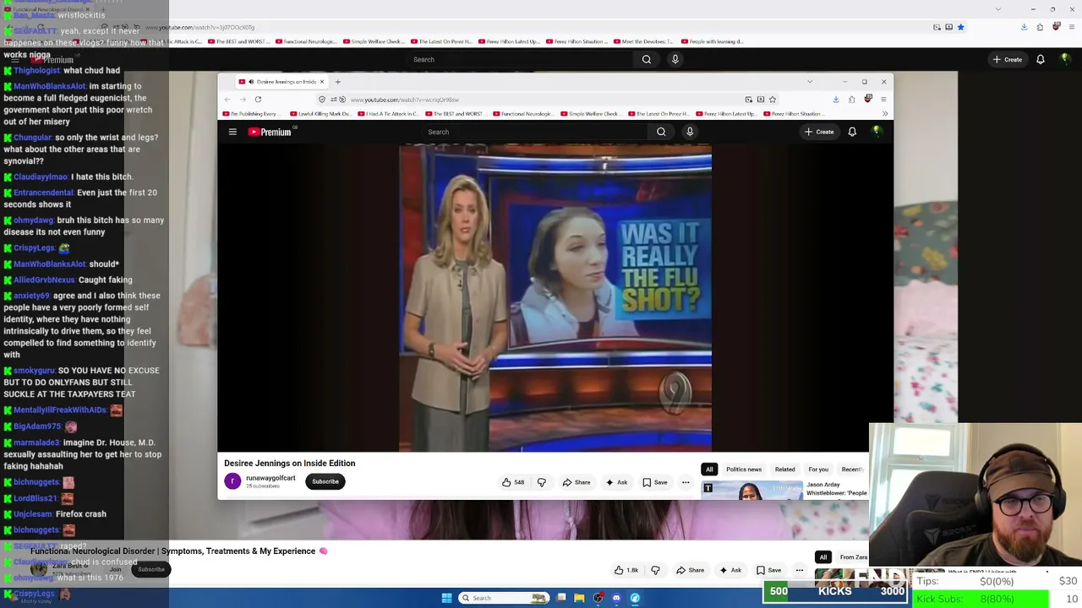Screen dimensions: 1082x608
Task: Click search magnifier button in front window
Action: (661, 132)
